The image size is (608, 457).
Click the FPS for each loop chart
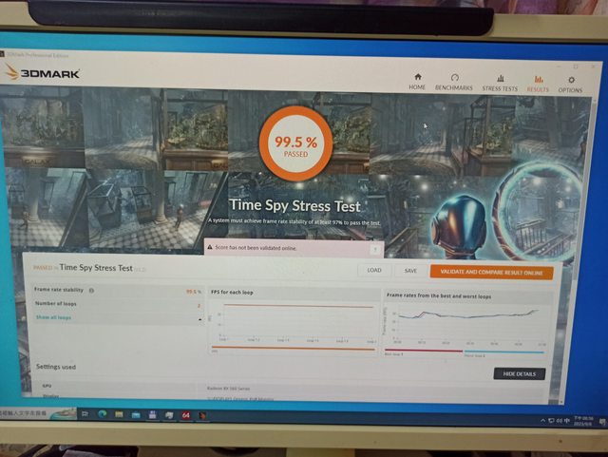click(291, 323)
